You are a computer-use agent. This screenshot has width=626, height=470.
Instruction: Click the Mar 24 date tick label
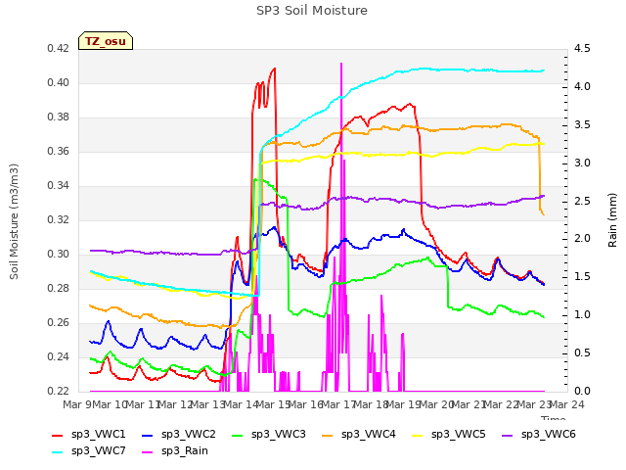567,404
